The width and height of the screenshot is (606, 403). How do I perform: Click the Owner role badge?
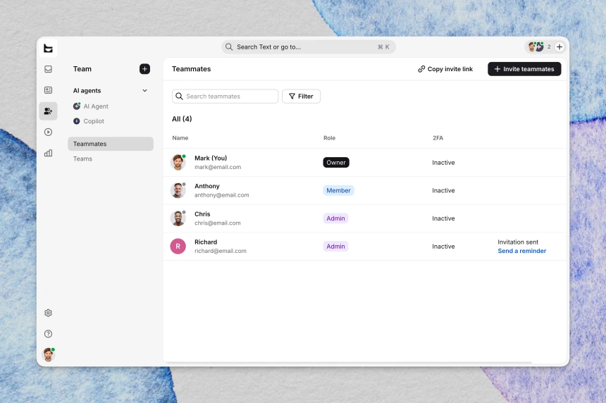(x=336, y=162)
